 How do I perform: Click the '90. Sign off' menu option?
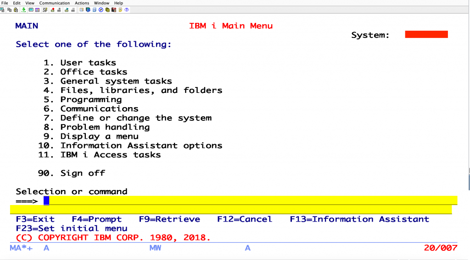tap(72, 173)
